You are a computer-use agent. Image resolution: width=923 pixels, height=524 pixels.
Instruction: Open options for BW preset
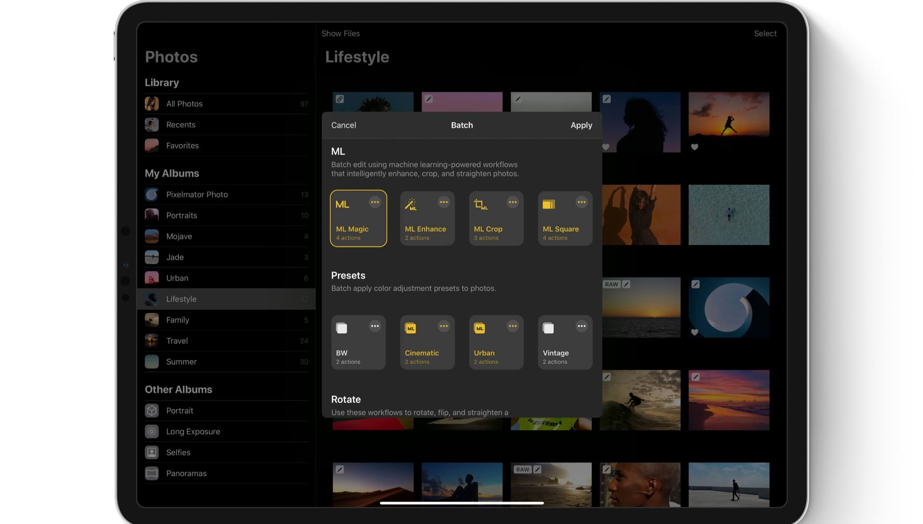pyautogui.click(x=374, y=326)
